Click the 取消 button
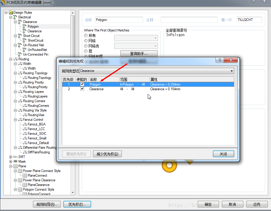Viewport: 271px width, 211px height. (x=232, y=204)
